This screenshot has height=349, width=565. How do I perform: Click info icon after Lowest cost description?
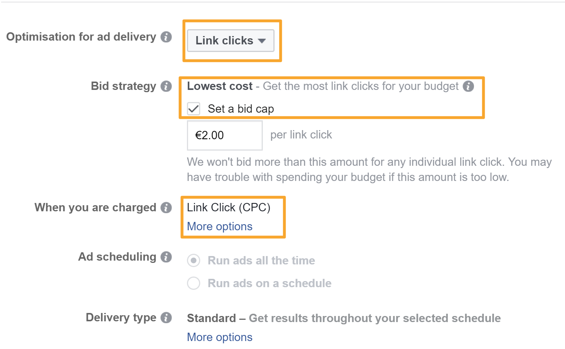[469, 86]
